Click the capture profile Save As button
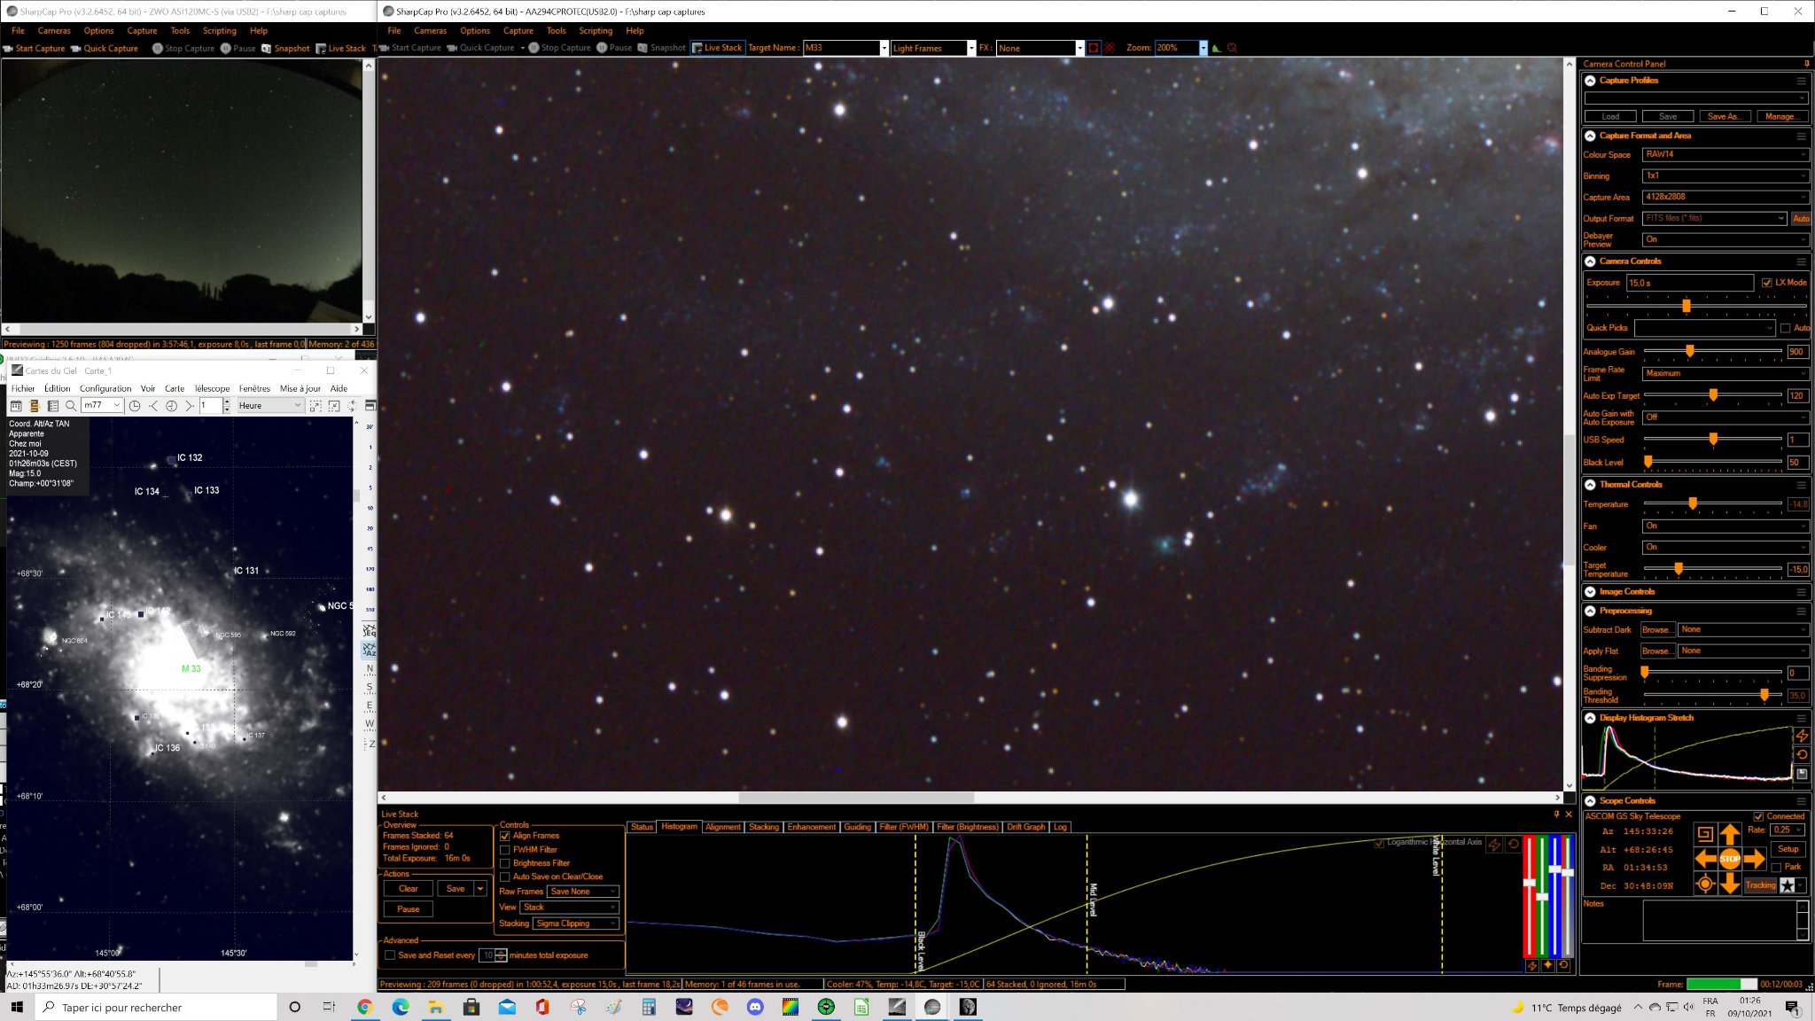The height and width of the screenshot is (1021, 1815). (1724, 117)
